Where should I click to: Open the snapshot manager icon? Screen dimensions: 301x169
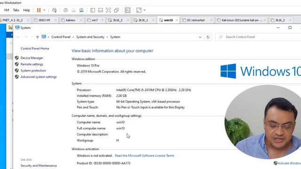pos(81,10)
